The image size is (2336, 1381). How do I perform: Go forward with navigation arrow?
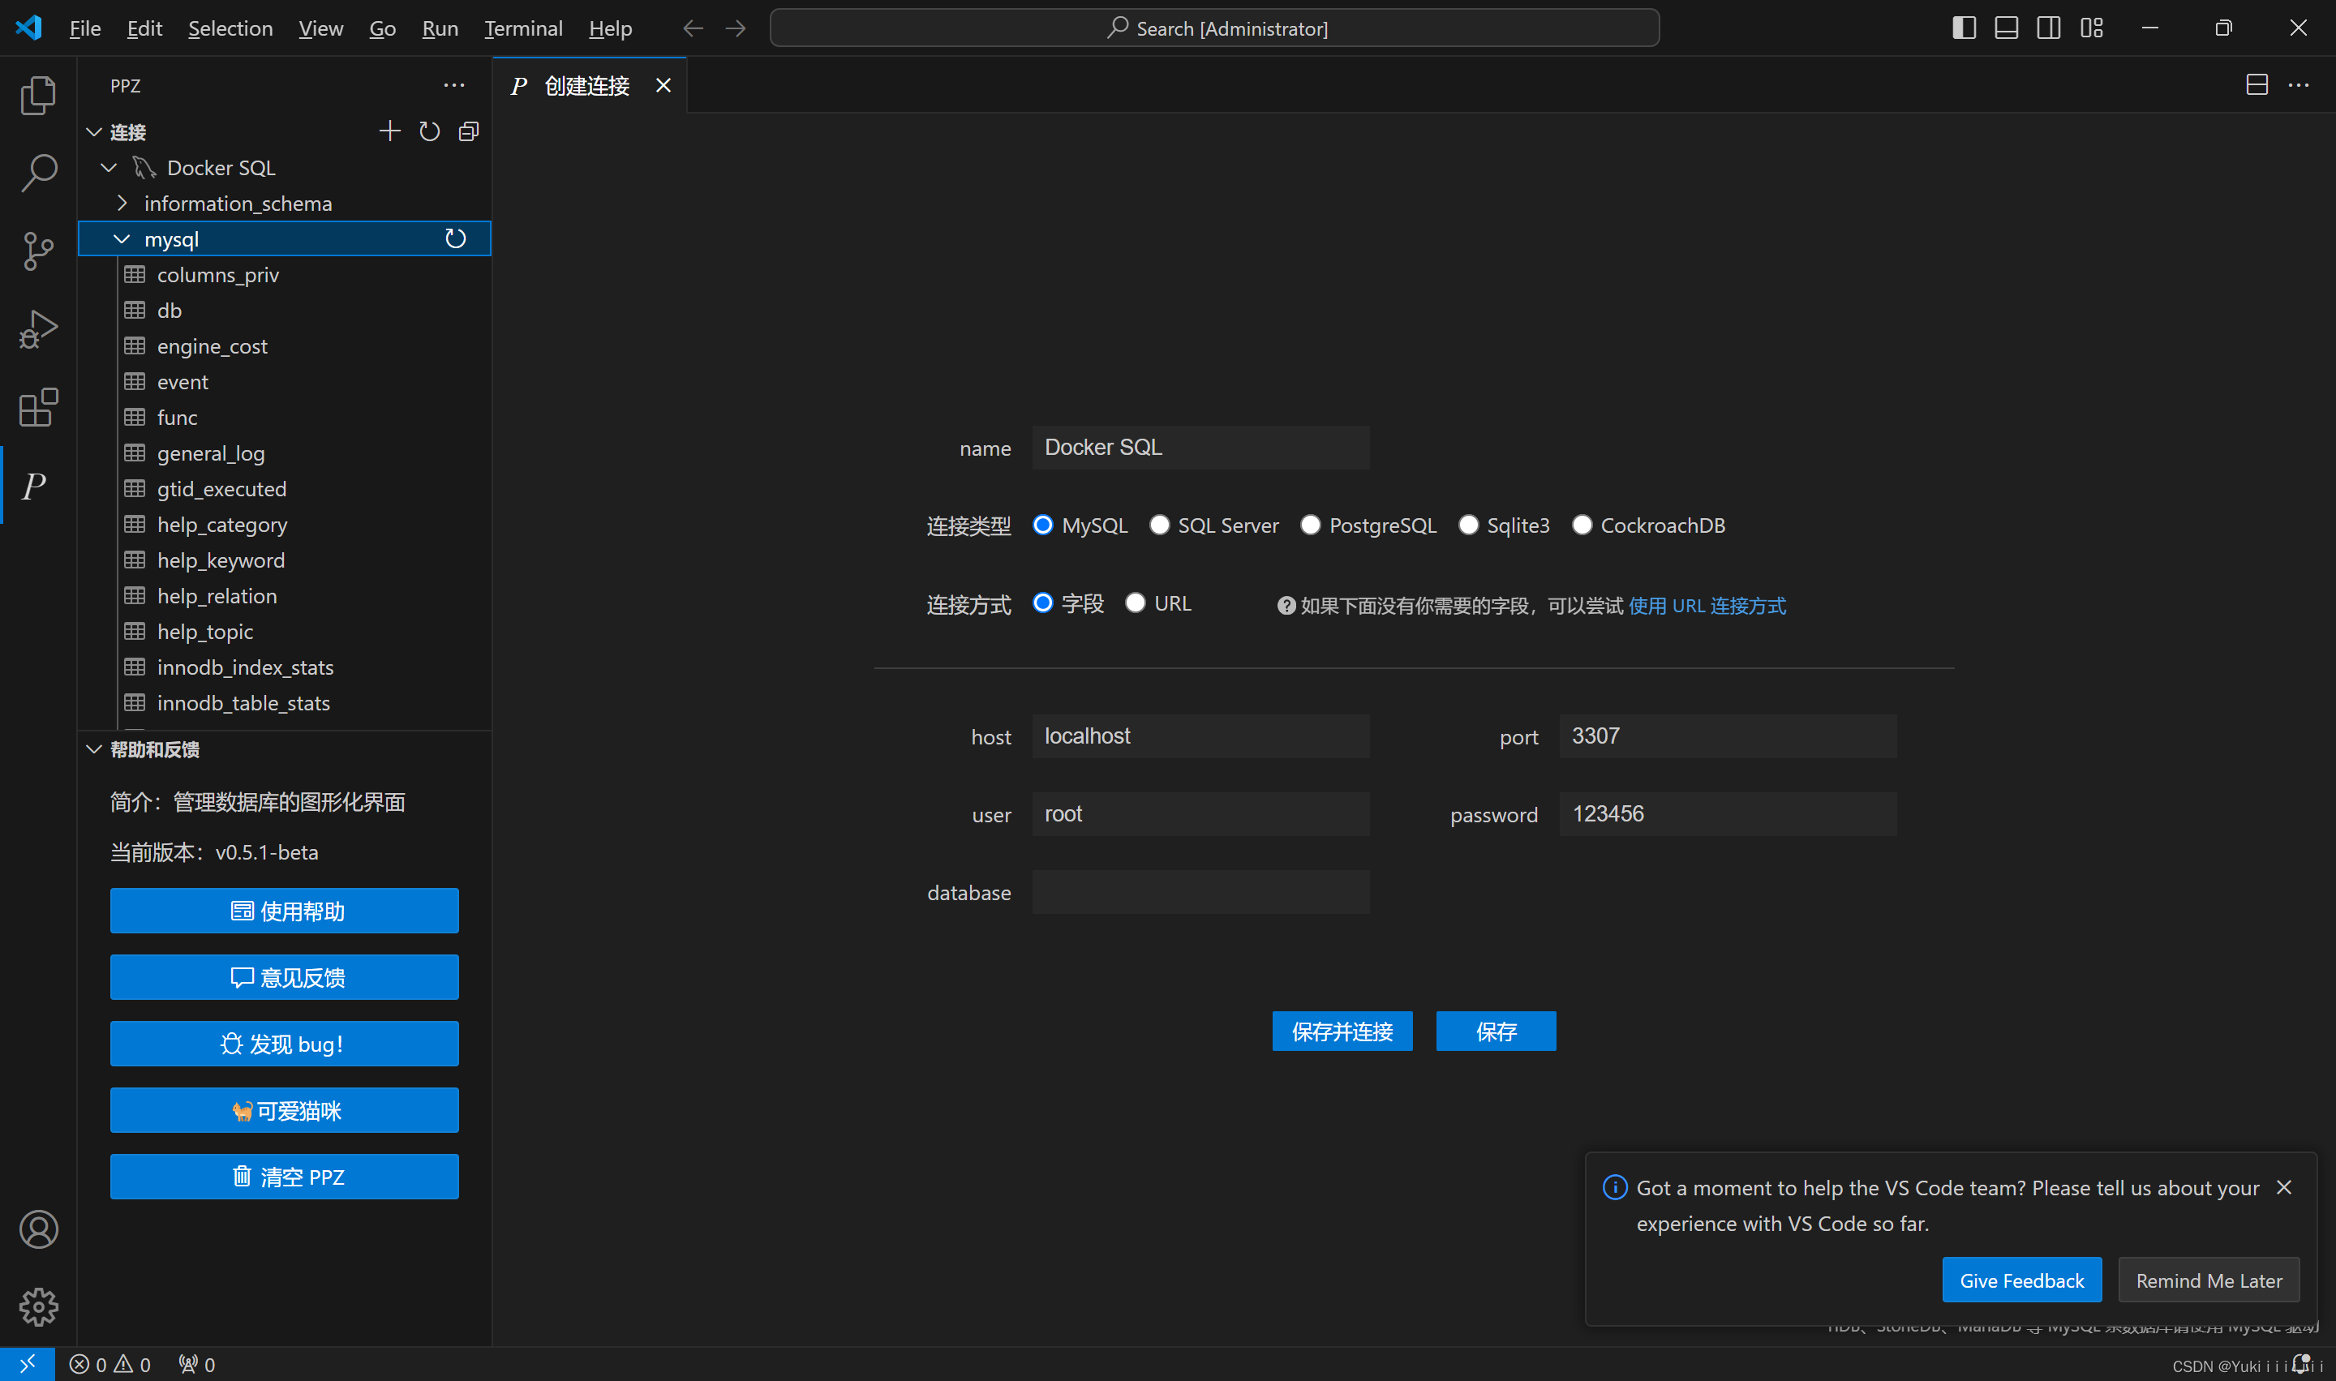pos(735,28)
